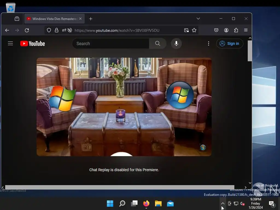280x210 pixels.
Task: Click the autoplay blocked icon in address bar
Action: (70, 30)
